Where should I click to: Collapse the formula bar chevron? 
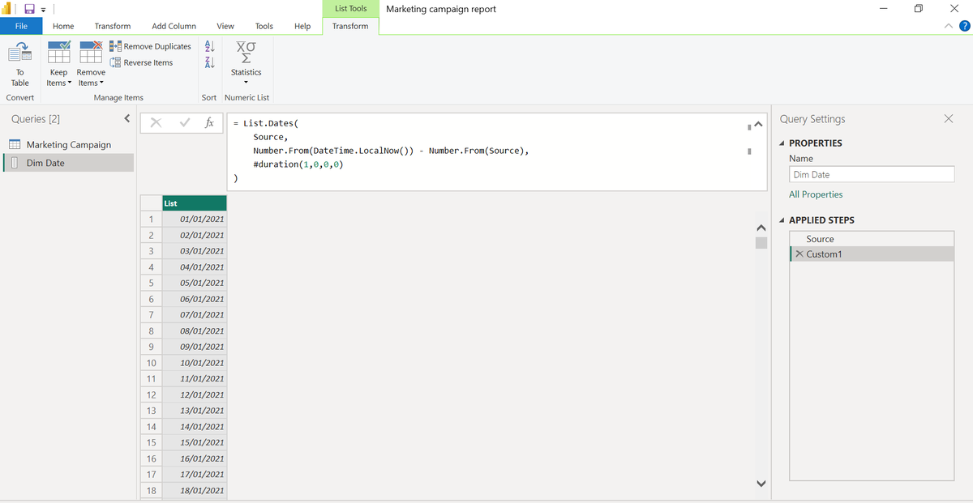click(758, 125)
